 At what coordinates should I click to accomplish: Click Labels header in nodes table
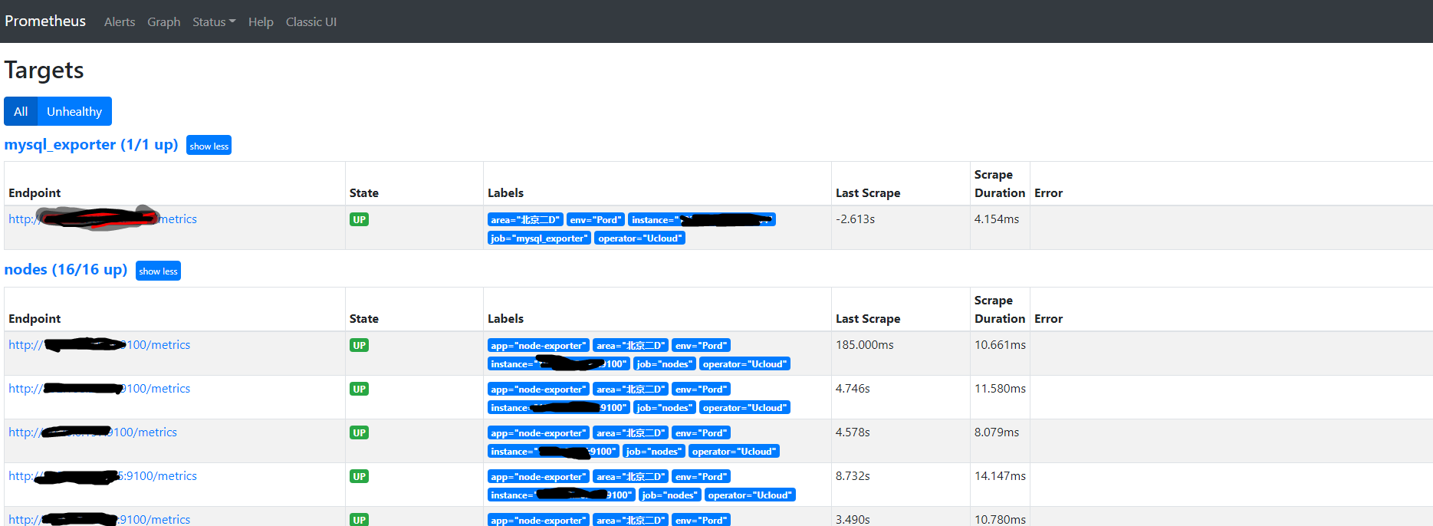click(x=505, y=319)
